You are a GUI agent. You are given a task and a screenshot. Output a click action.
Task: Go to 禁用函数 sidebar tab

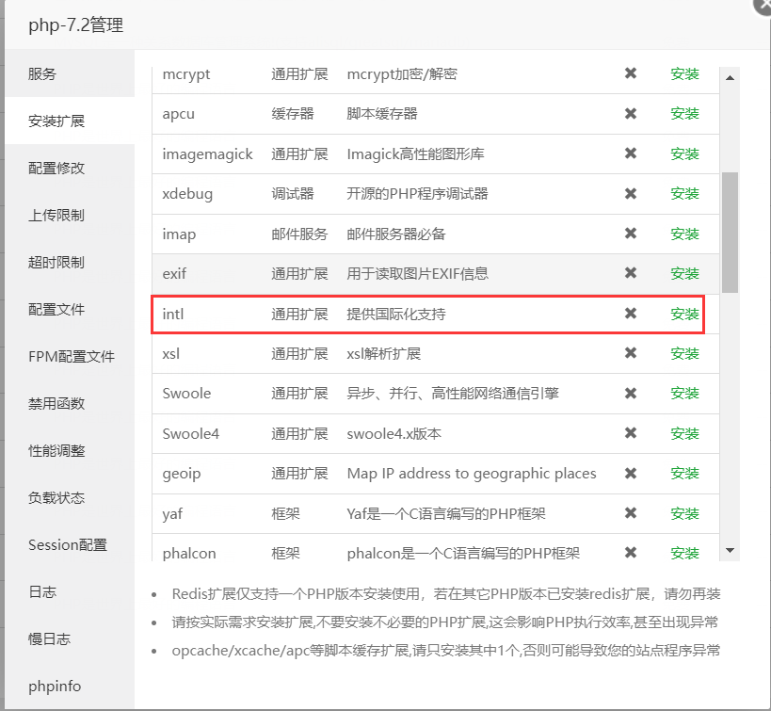pyautogui.click(x=70, y=403)
